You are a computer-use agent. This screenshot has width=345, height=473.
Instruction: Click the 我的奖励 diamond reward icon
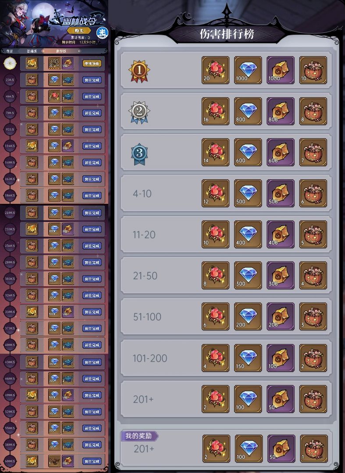point(249,448)
